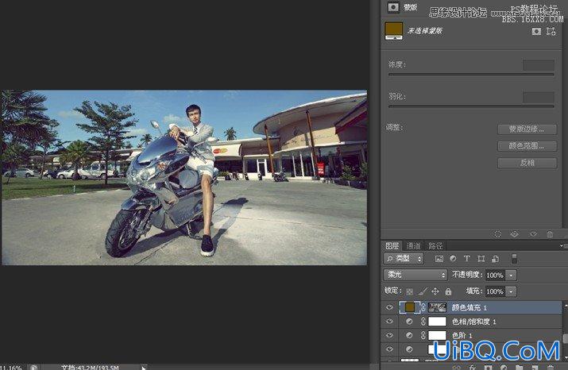Image resolution: width=568 pixels, height=370 pixels.
Task: Lock layer position icon
Action: coord(435,291)
